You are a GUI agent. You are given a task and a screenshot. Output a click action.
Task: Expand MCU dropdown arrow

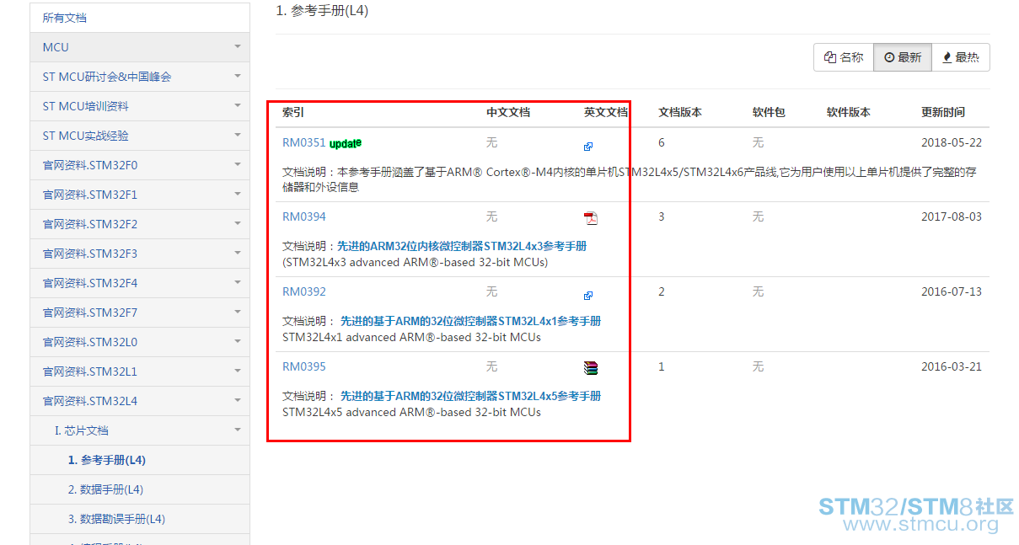pos(238,47)
